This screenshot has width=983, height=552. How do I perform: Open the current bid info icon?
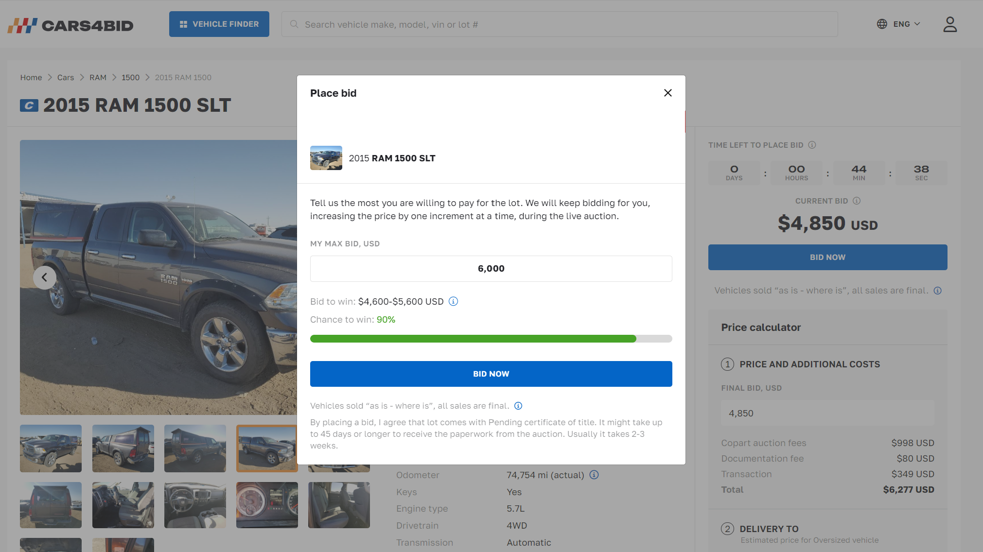857,201
